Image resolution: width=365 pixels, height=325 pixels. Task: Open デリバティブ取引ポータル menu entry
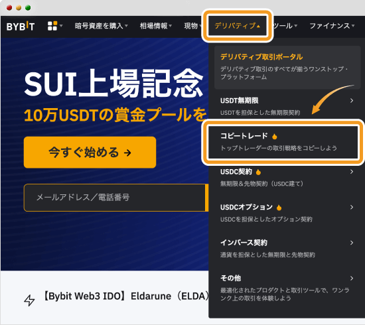point(287,67)
